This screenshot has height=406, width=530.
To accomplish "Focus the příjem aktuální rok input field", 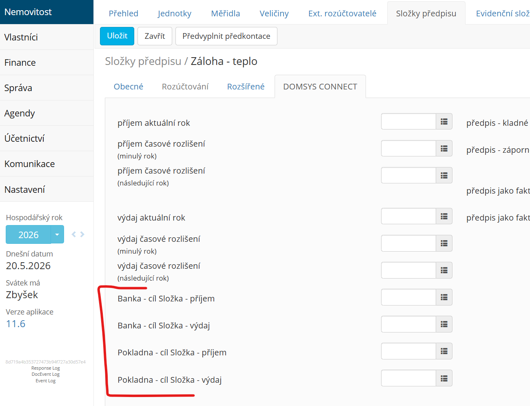I will coord(408,121).
